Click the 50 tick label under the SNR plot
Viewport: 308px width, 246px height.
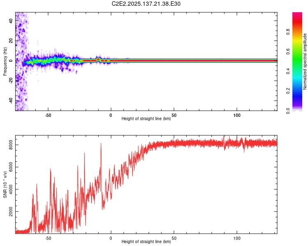(x=174, y=238)
